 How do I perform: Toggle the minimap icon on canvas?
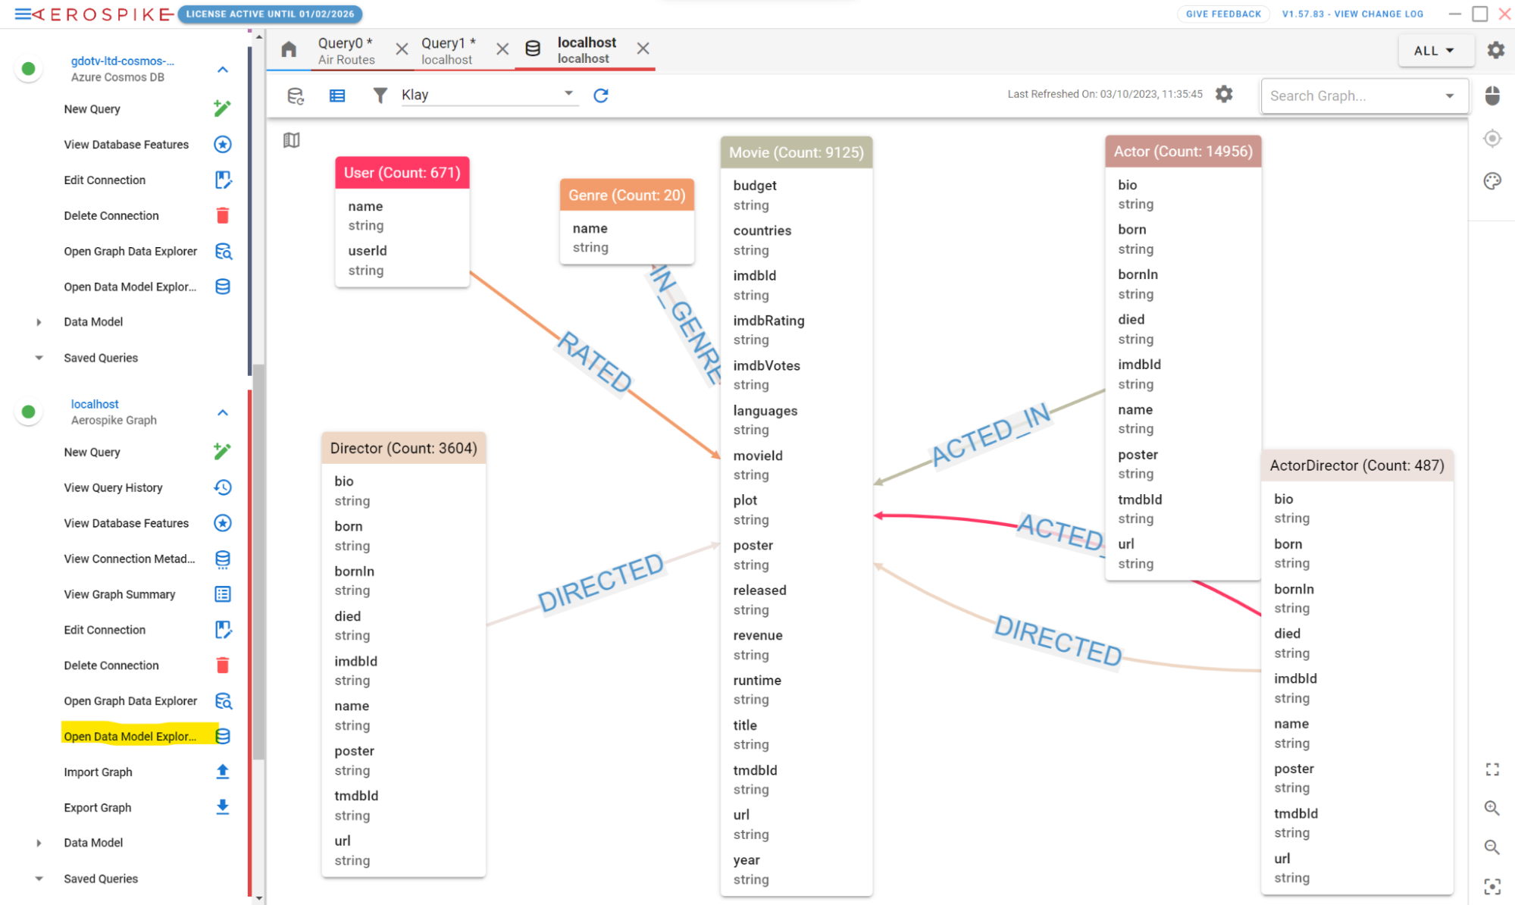(292, 140)
